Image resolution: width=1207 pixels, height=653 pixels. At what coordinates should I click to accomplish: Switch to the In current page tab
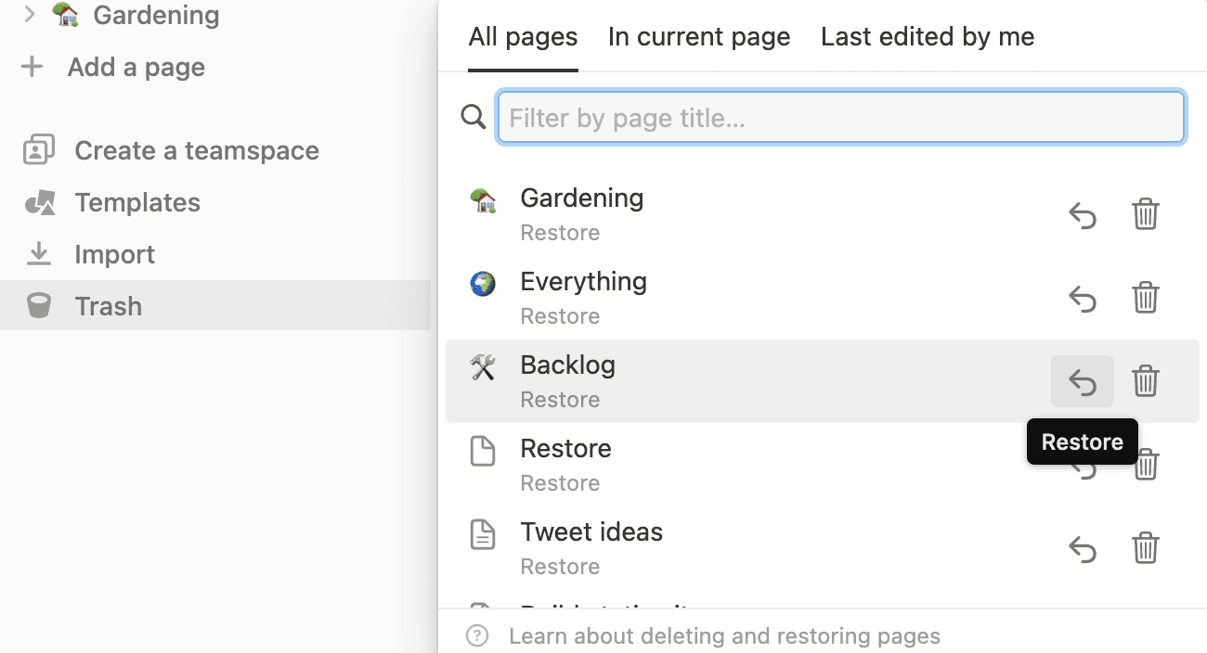[x=698, y=36]
